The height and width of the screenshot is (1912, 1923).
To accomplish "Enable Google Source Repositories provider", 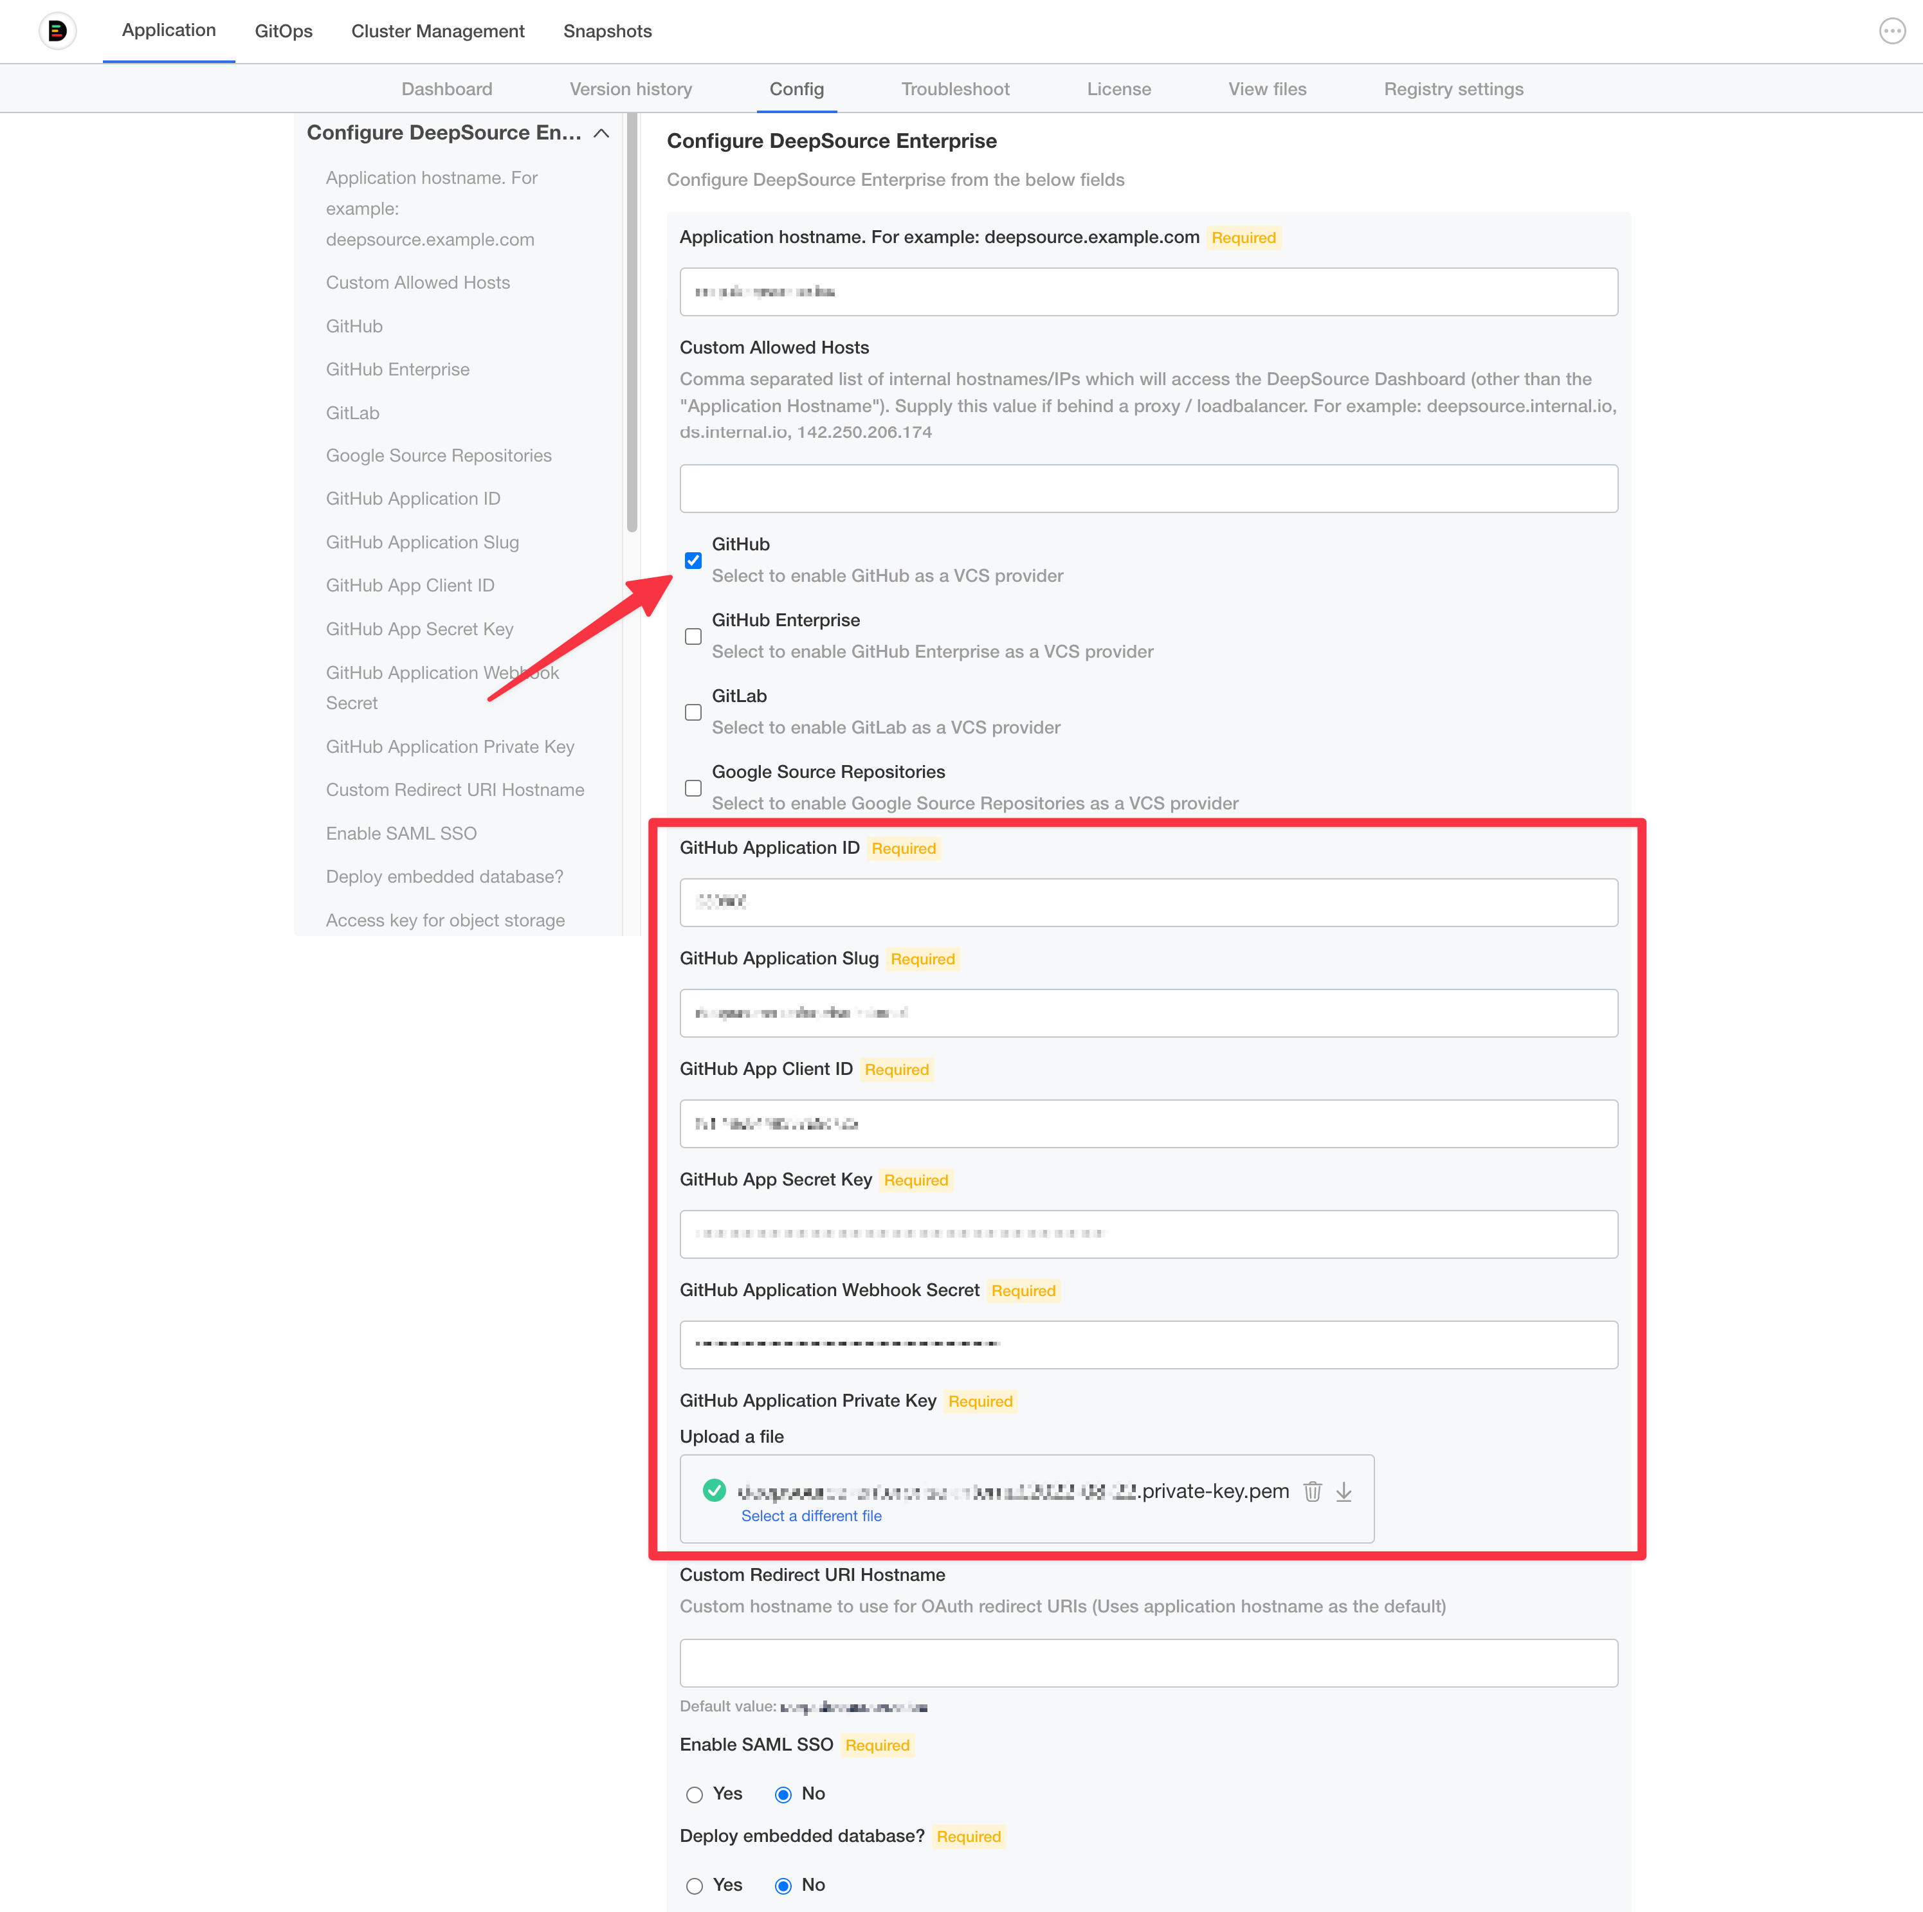I will tap(694, 788).
